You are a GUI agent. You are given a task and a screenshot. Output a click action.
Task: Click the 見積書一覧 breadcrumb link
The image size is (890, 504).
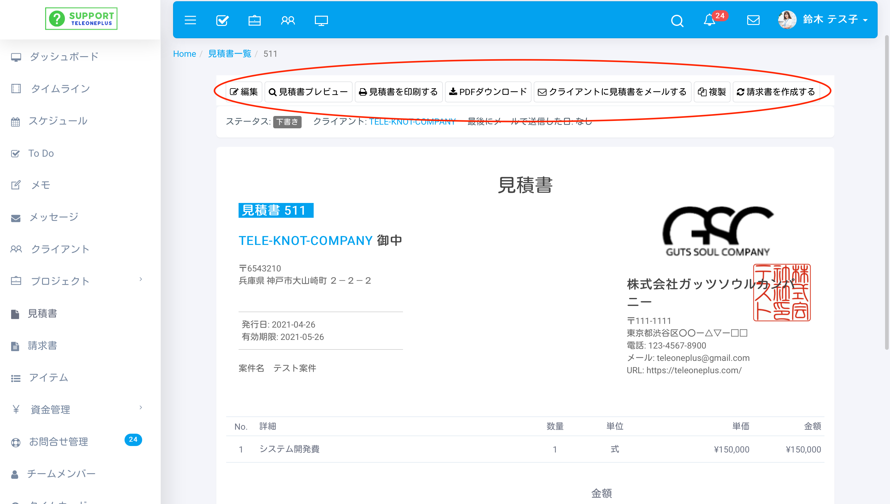click(x=229, y=54)
